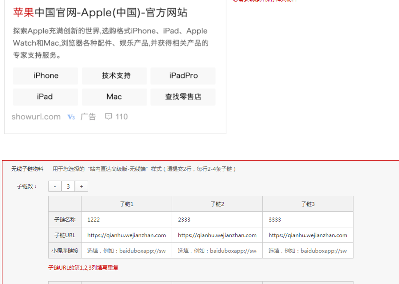Decrease 子链数 with the minus button
Screen dimensions: 399x284
point(55,186)
